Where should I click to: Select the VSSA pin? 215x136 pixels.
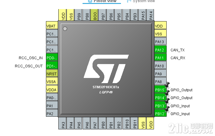pos(52,81)
